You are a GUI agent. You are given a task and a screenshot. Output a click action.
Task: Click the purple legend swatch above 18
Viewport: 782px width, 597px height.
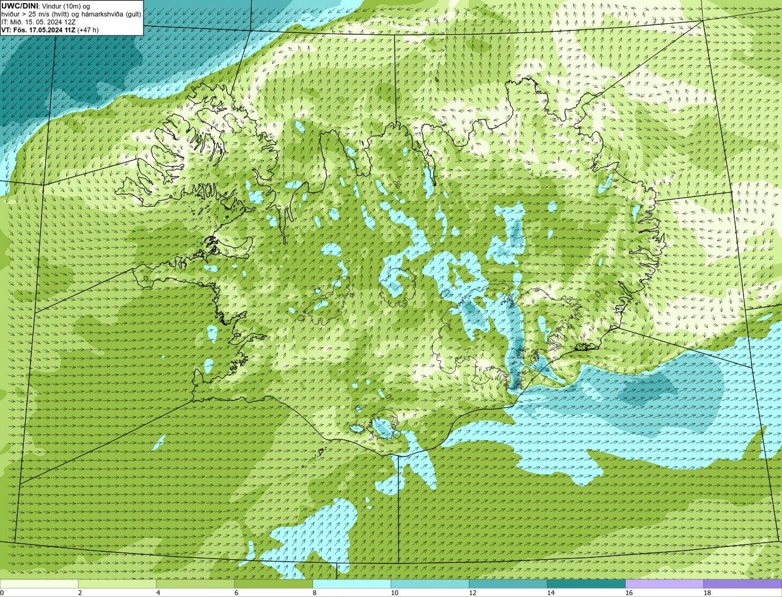coord(743,584)
